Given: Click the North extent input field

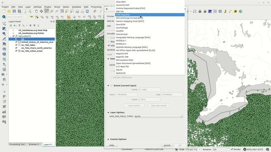Looking at the screenshot, I should 149,90.
